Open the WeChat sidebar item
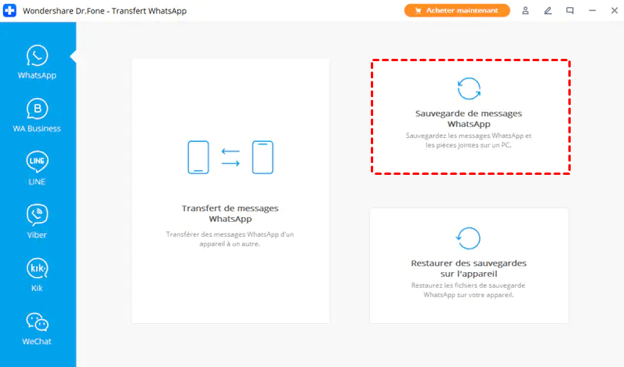Screen dimensions: 624x367 click(x=37, y=327)
